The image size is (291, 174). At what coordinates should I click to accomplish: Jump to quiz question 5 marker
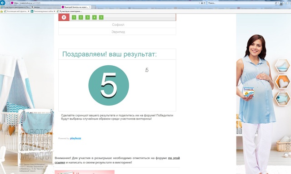[101, 17]
